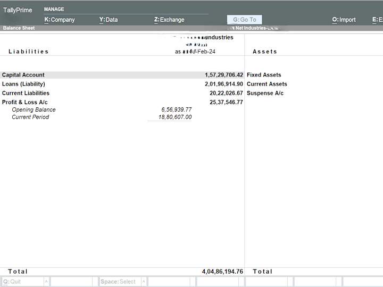Screen dimensions: 383x287
Task: Select the Current Liabilities row
Action: click(122, 93)
